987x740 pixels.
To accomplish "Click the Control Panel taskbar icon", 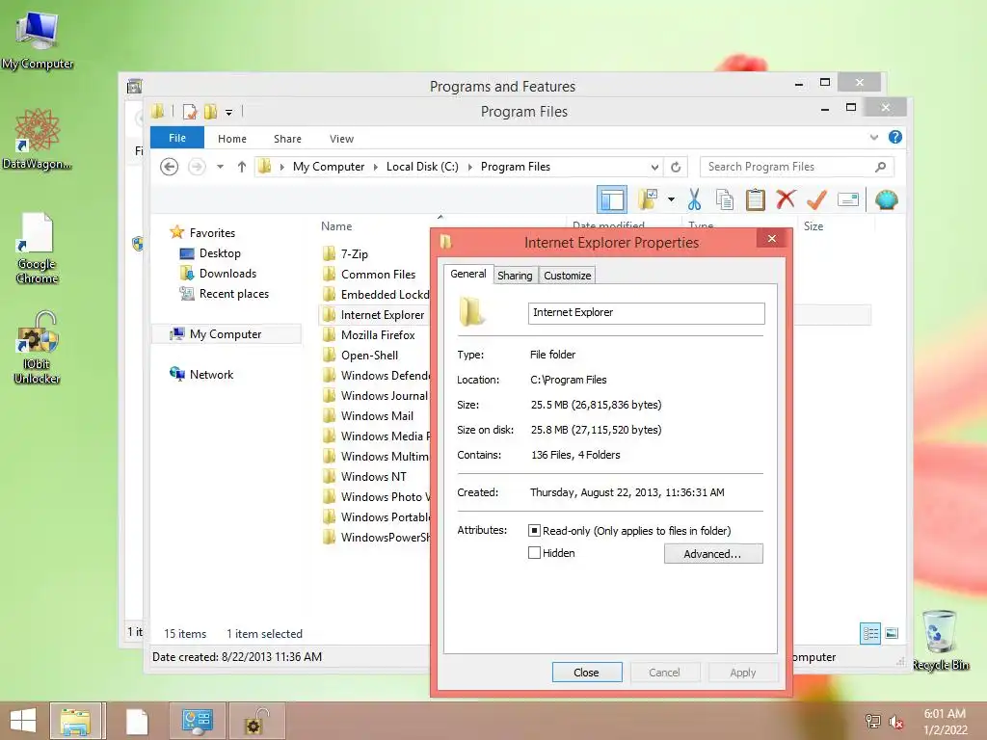I will [x=197, y=721].
